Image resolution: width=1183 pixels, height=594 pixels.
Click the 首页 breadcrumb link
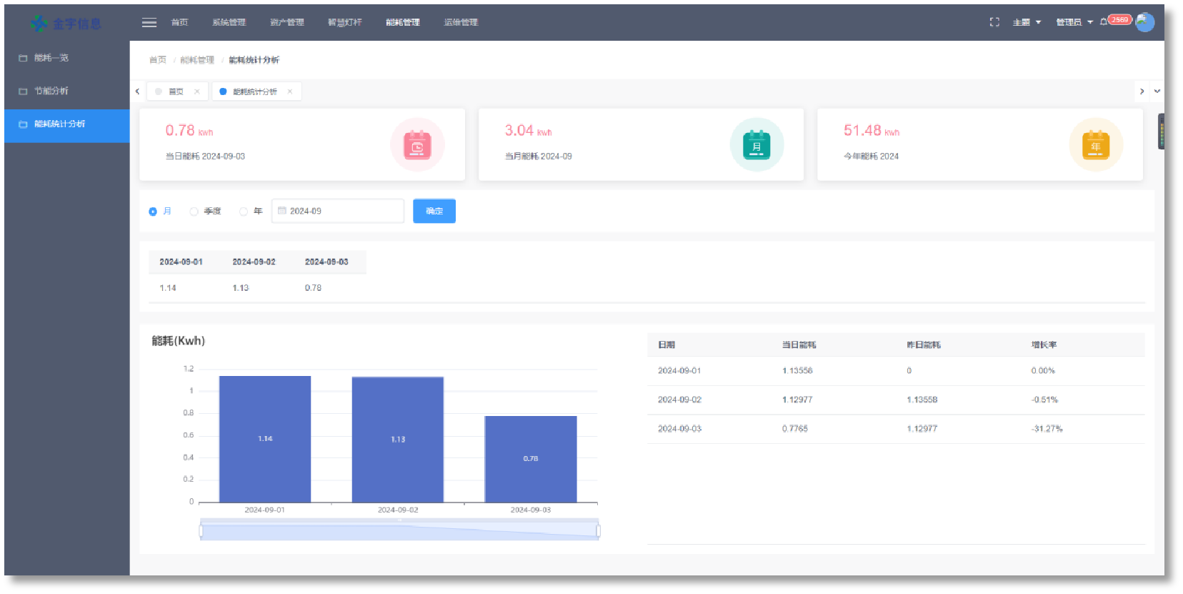158,60
